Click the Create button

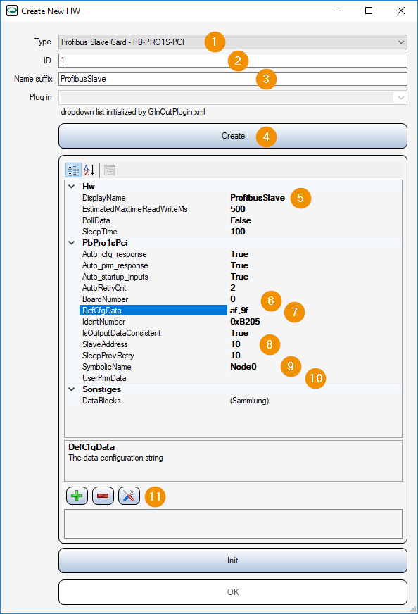(233, 136)
